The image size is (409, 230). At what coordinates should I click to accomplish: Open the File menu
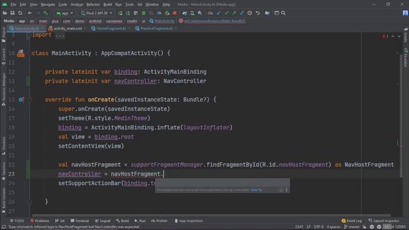[x=13, y=4]
